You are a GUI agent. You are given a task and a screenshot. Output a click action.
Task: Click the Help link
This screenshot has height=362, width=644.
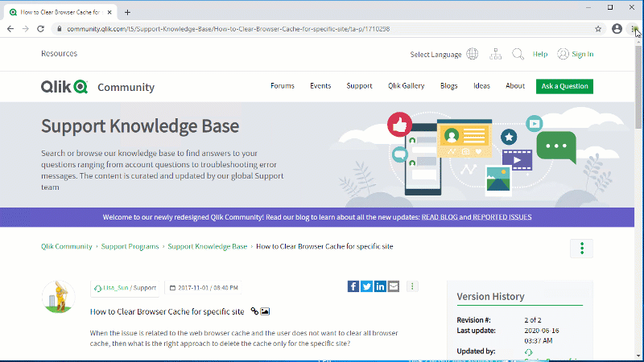[x=540, y=54]
